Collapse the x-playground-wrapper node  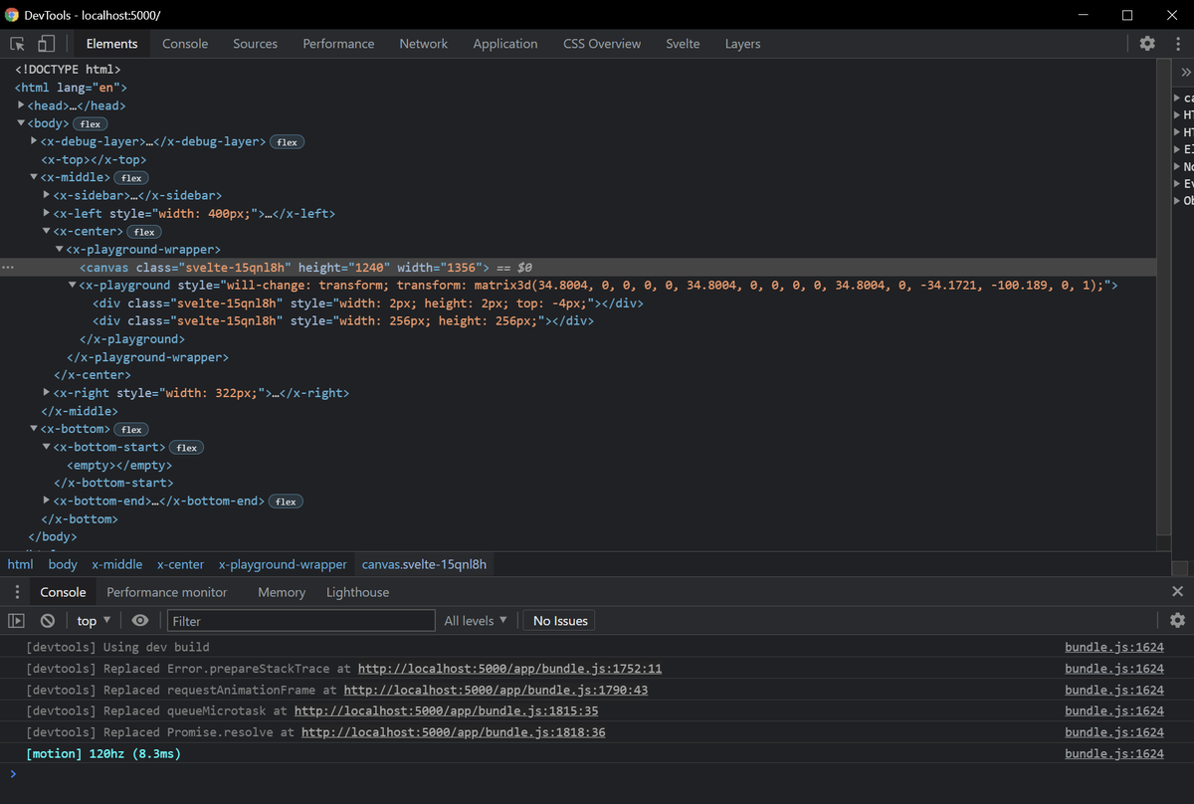pos(60,249)
